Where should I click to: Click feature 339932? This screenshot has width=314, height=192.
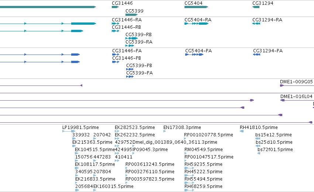pyautogui.click(x=74, y=139)
